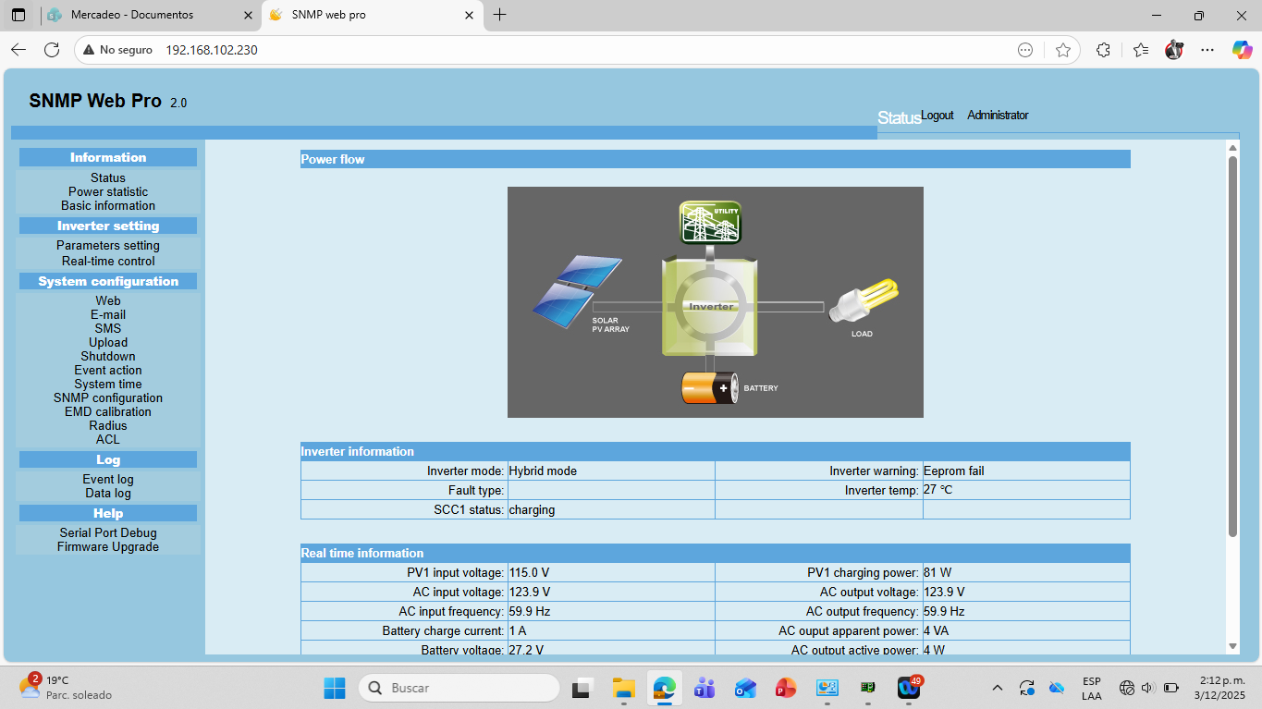View the Event log
This screenshot has width=1262, height=709.
pyautogui.click(x=108, y=479)
